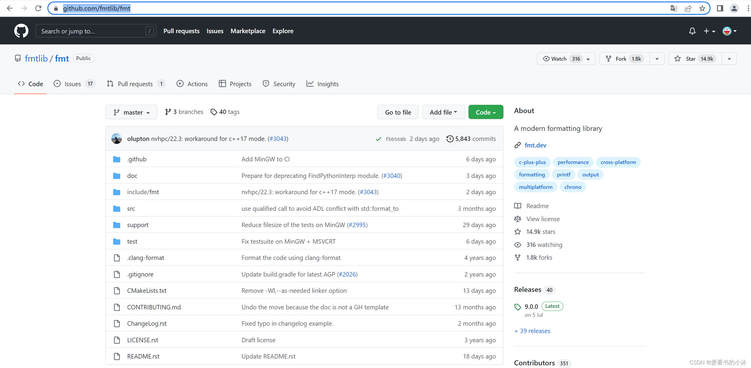This screenshot has width=751, height=368.
Task: Open the include/fmt folder
Action: click(x=143, y=192)
